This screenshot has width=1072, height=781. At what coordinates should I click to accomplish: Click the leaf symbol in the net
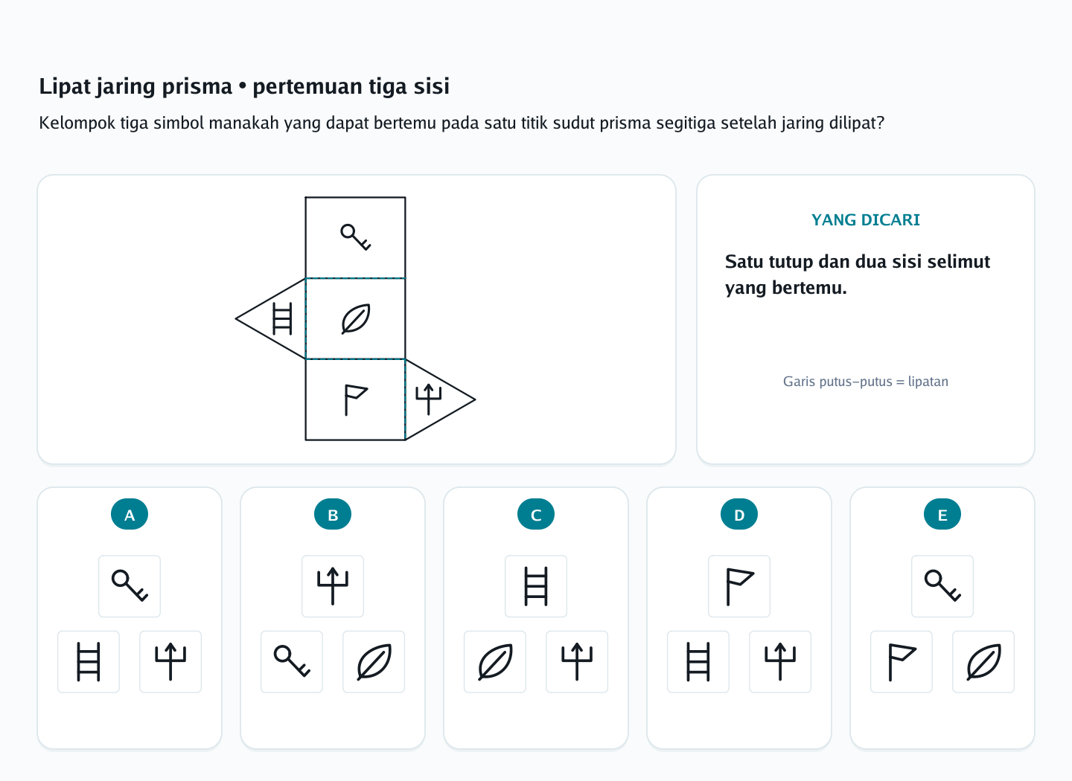coord(356,319)
